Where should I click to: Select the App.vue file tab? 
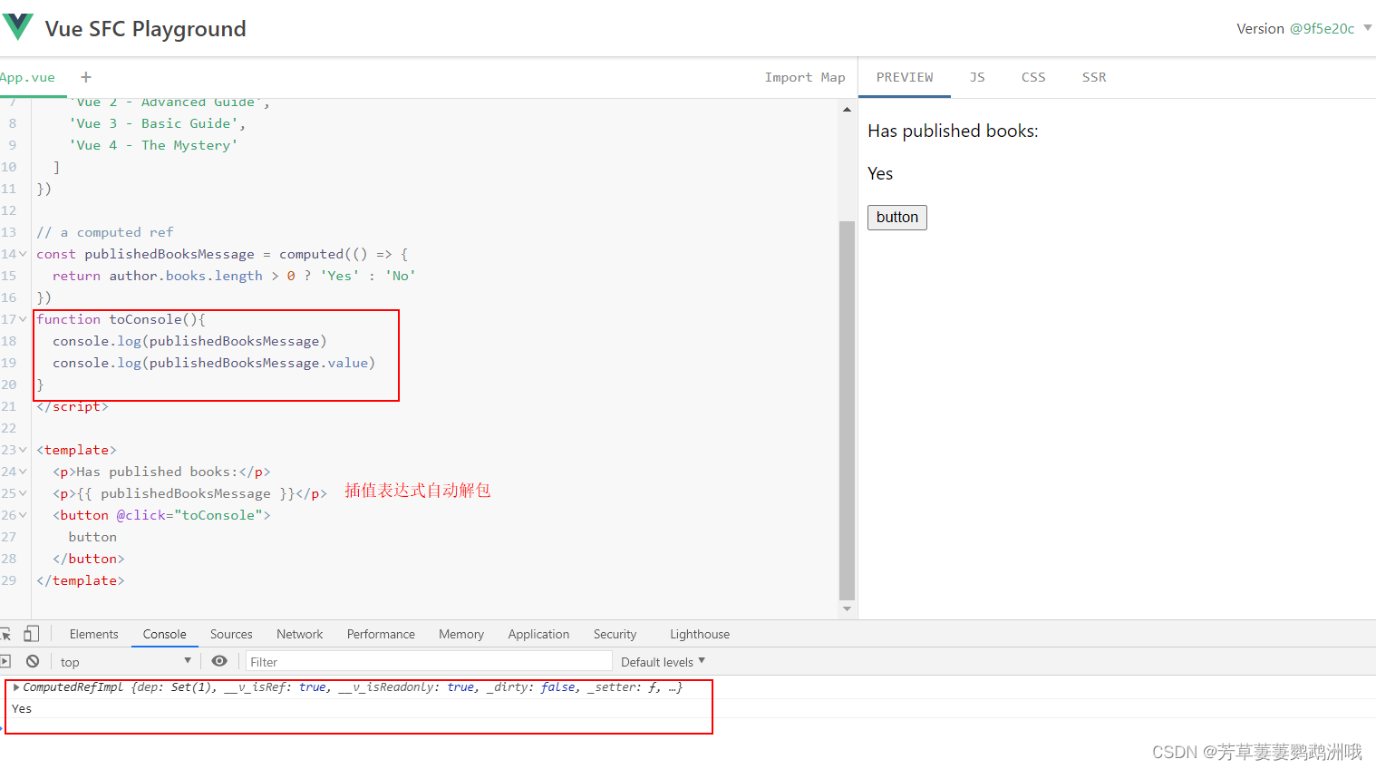click(x=27, y=77)
